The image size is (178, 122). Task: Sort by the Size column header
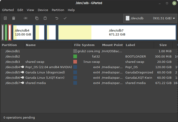click(163, 45)
